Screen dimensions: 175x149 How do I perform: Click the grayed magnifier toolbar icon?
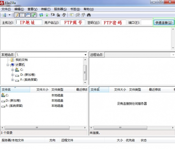(77, 15)
